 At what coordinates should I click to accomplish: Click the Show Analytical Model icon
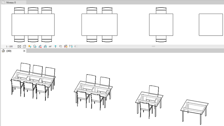click(66, 47)
